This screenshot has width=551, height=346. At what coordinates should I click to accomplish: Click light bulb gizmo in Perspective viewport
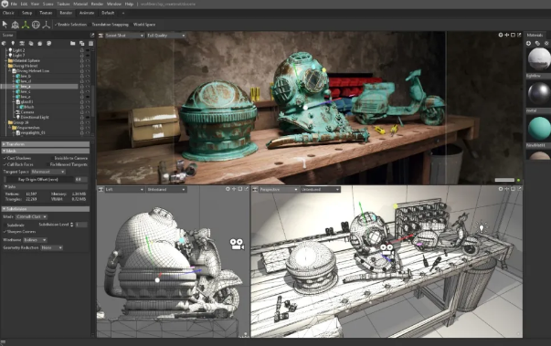[482, 226]
